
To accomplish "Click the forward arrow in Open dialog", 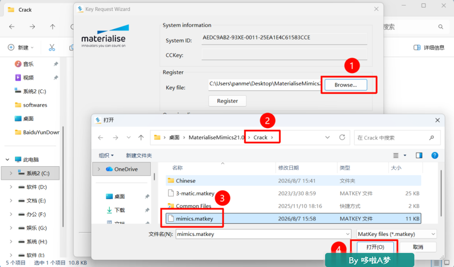I will (115, 138).
